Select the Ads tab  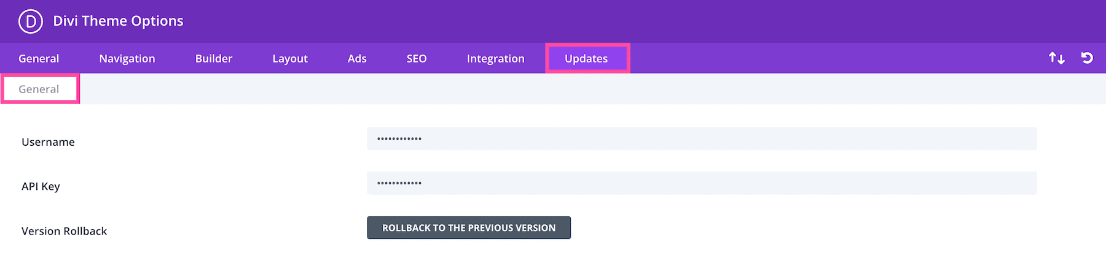(357, 59)
